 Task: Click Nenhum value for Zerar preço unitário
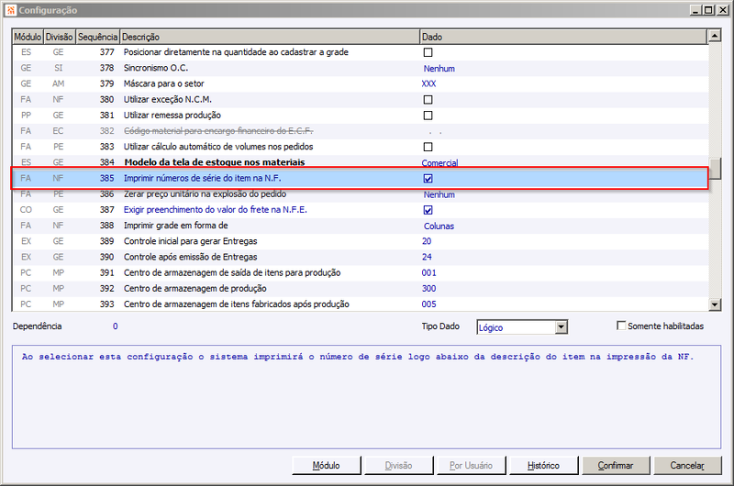pos(439,194)
